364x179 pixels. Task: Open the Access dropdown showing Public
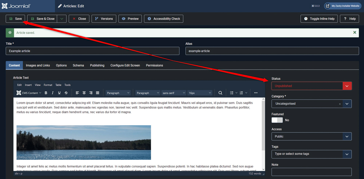tap(312, 136)
